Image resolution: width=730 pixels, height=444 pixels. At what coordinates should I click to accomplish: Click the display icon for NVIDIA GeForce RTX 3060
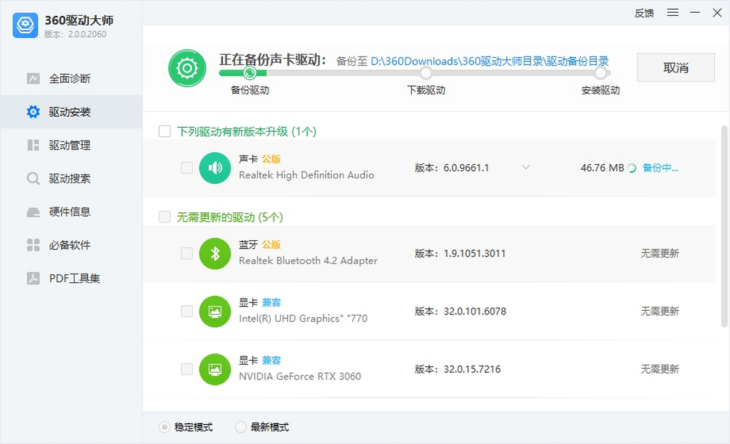(x=215, y=369)
